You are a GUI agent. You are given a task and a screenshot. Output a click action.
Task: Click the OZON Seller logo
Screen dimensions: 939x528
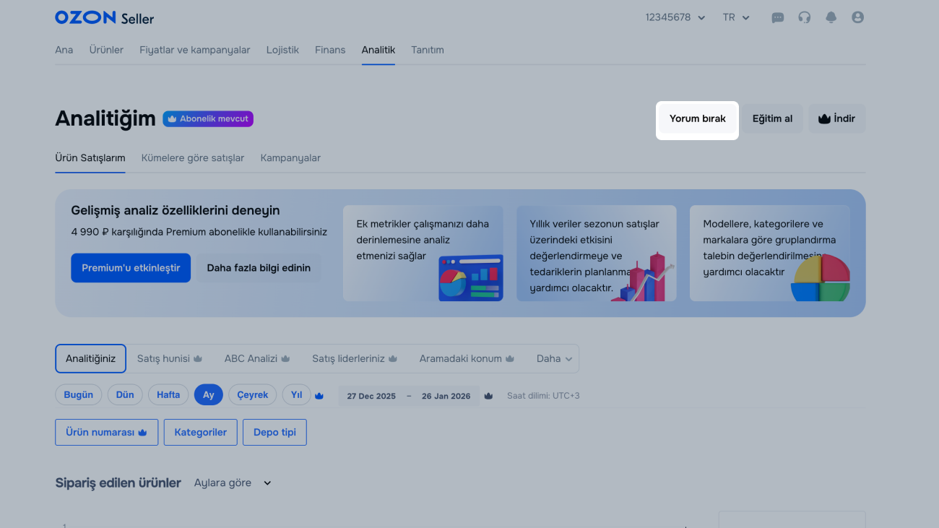pyautogui.click(x=104, y=18)
